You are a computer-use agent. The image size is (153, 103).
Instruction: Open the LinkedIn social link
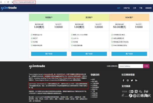136,80
